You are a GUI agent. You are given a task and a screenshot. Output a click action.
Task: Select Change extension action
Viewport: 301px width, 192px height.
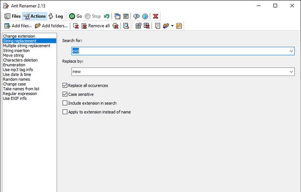(29, 36)
